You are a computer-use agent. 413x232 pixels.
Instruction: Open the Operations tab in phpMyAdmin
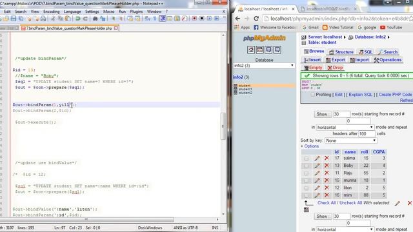tap(387, 60)
